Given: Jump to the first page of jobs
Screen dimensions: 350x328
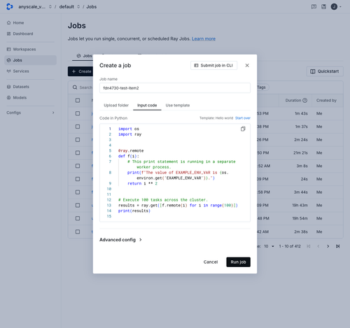Looking at the screenshot, I should [309, 246].
